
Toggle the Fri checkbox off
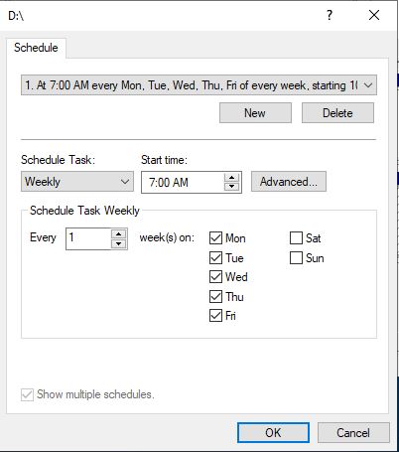pyautogui.click(x=215, y=316)
